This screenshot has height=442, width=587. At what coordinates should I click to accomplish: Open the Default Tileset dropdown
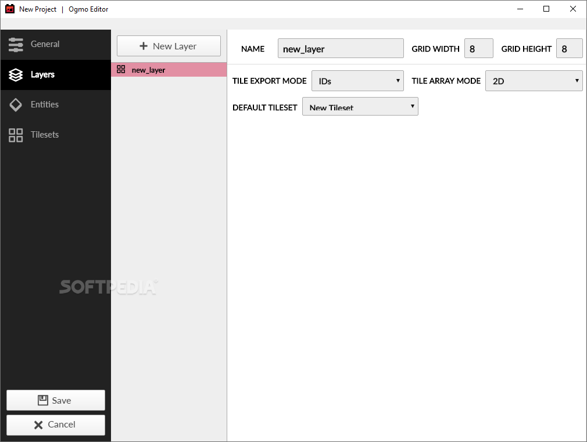tap(360, 107)
